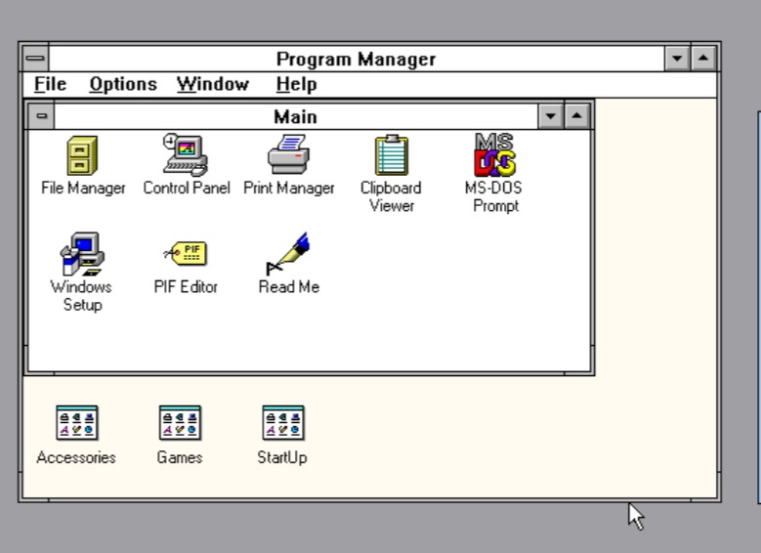761x553 pixels.
Task: Select the Clipboard Viewer icon
Action: tap(392, 155)
